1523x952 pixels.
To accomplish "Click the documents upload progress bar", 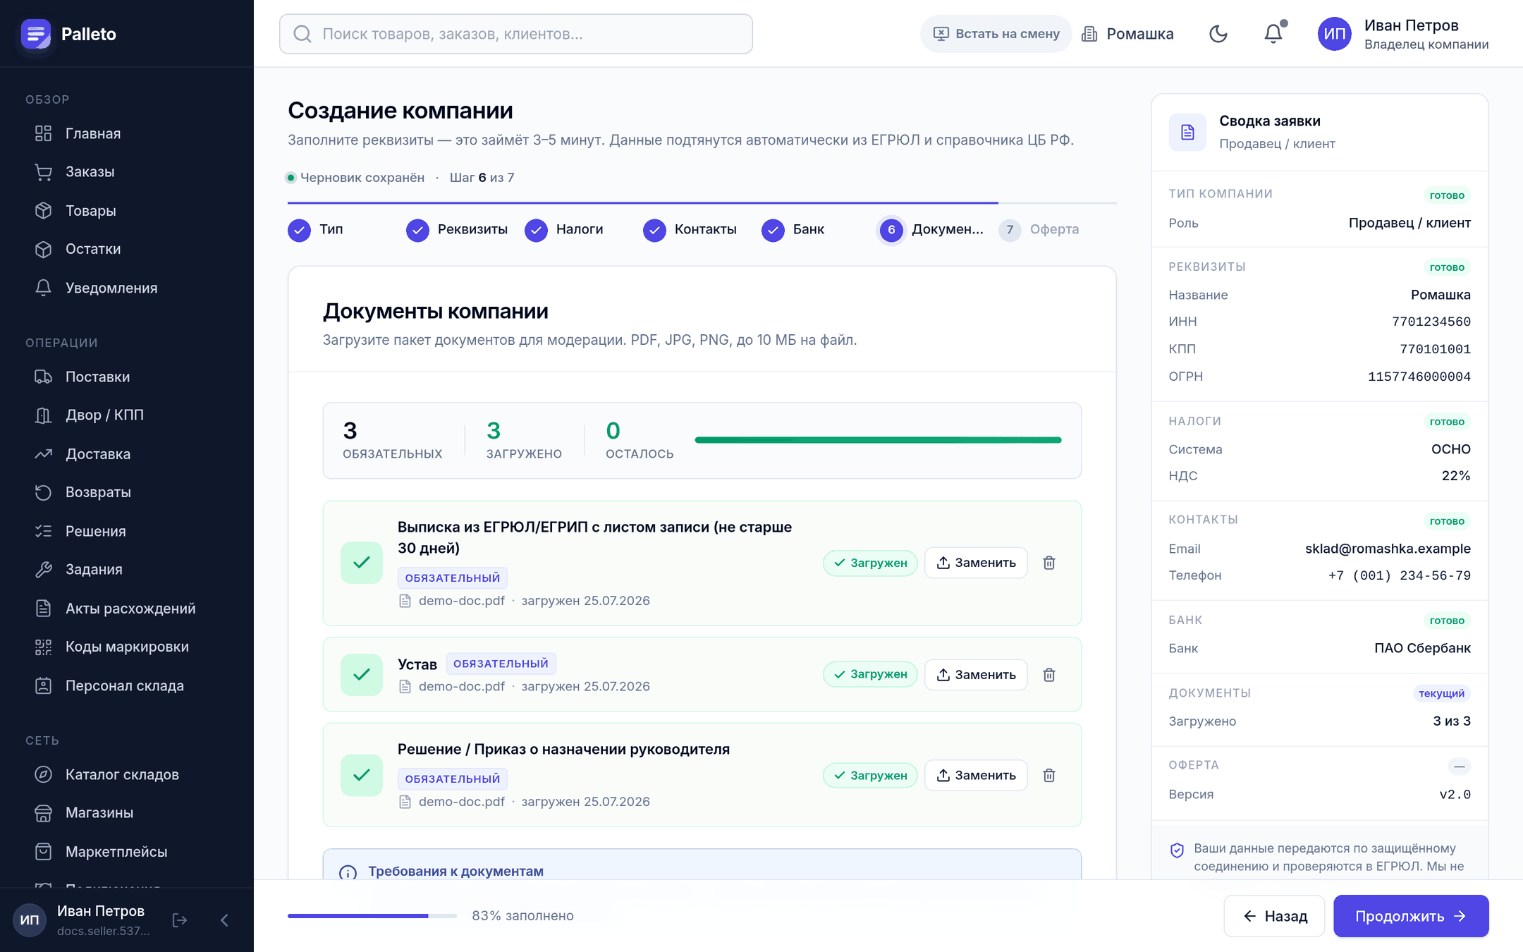I will pos(878,440).
